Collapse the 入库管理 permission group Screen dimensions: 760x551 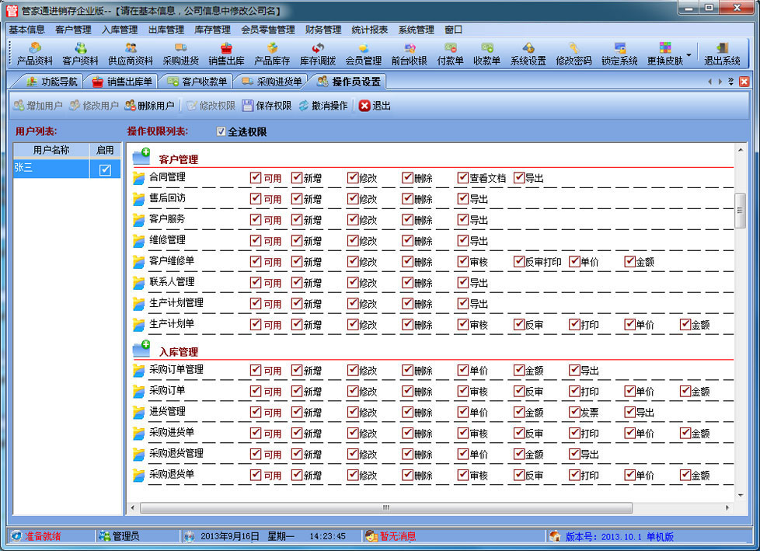click(x=141, y=350)
